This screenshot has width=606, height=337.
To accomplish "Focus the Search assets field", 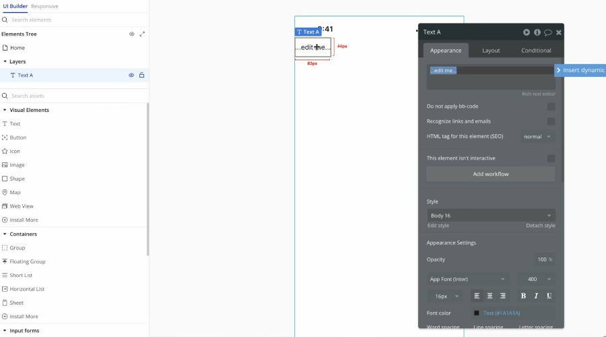I will pyautogui.click(x=74, y=96).
